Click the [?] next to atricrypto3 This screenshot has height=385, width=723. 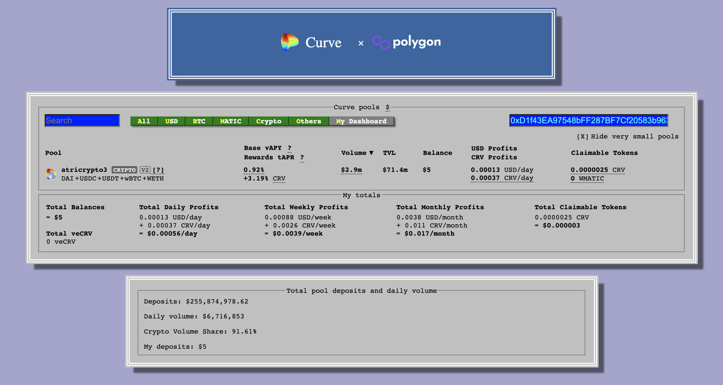point(158,170)
